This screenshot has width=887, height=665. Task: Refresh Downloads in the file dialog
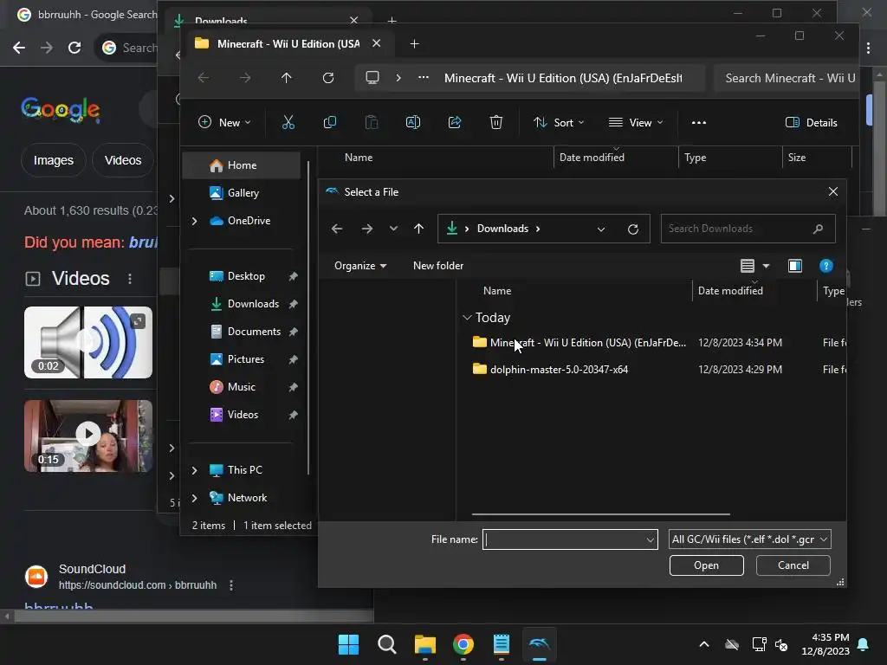(633, 229)
